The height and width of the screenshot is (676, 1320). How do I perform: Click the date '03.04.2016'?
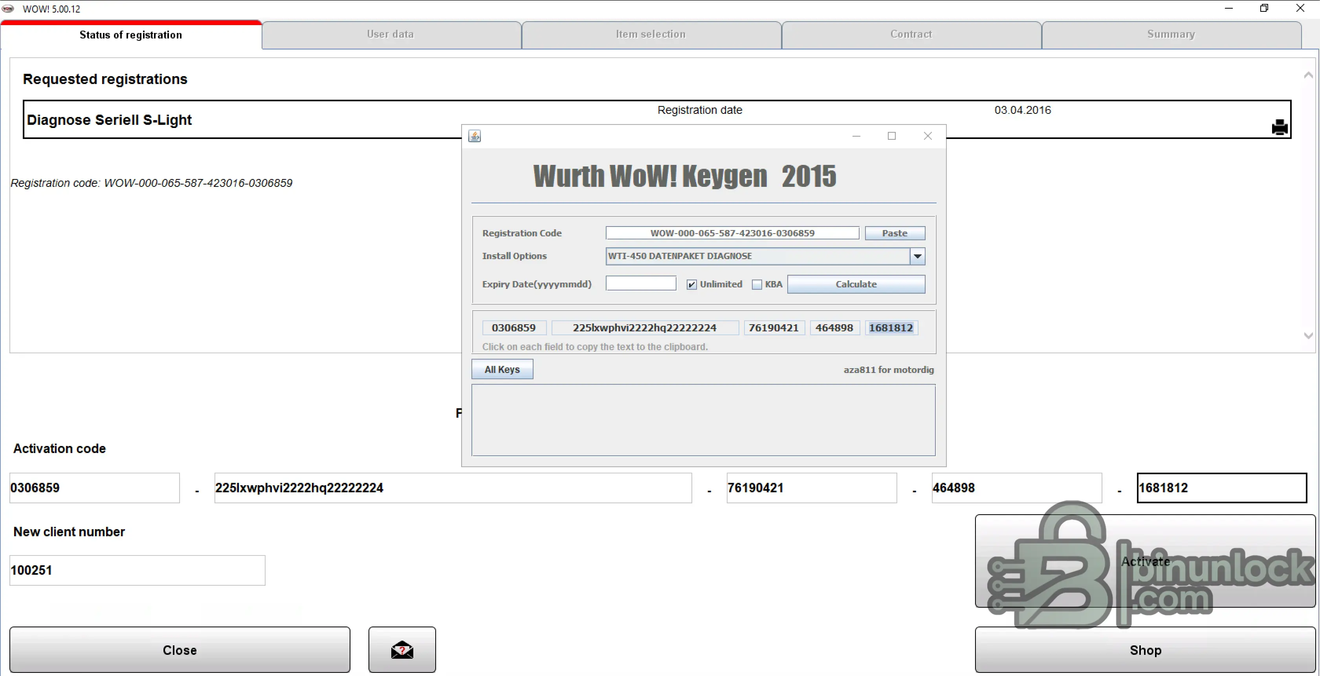point(1023,110)
